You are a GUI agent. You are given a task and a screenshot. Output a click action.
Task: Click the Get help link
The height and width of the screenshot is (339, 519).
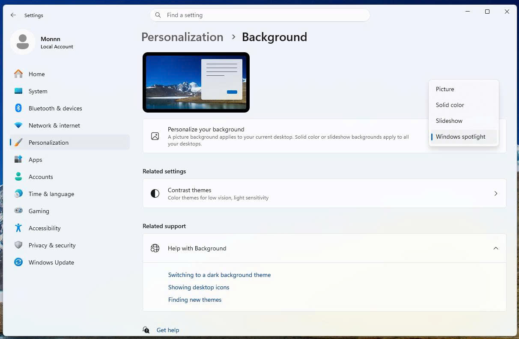coord(168,330)
